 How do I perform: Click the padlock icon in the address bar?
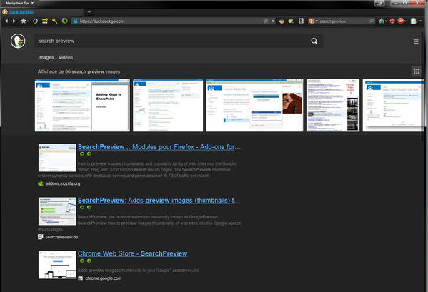click(75, 21)
